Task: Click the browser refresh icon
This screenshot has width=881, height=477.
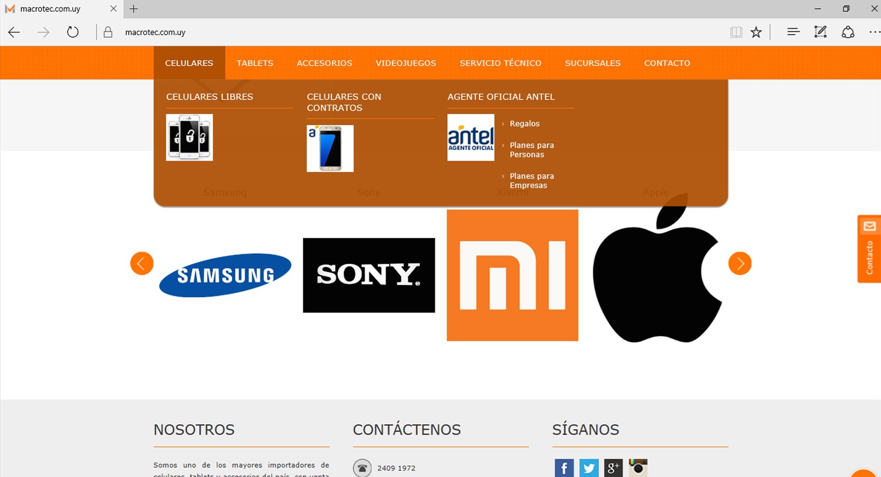Action: point(72,32)
